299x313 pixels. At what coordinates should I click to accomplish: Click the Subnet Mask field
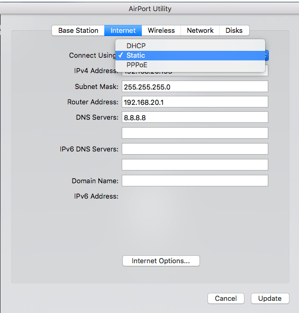(195, 86)
